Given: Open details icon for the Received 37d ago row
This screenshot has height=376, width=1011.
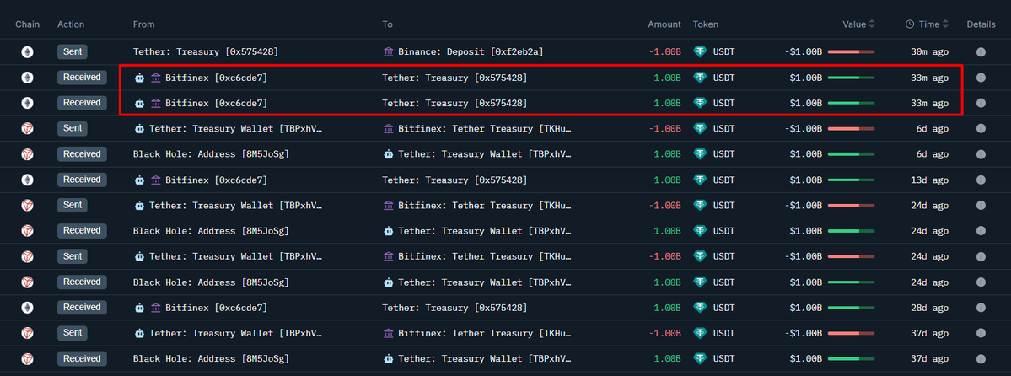Looking at the screenshot, I should click(x=981, y=358).
